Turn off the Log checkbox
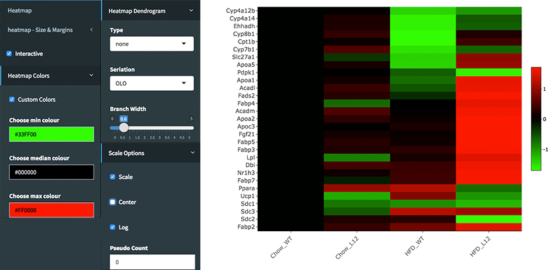 pyautogui.click(x=113, y=227)
